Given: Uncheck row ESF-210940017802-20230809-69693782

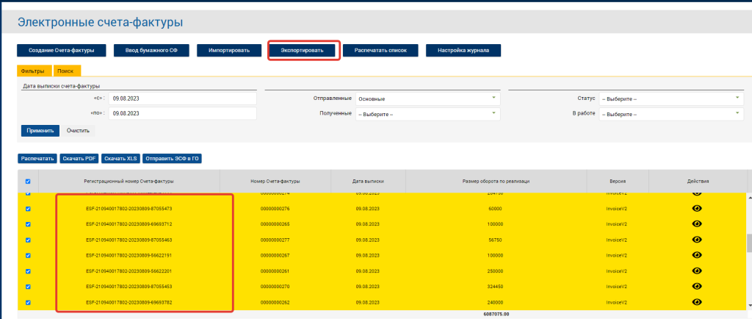Looking at the screenshot, I should [29, 302].
